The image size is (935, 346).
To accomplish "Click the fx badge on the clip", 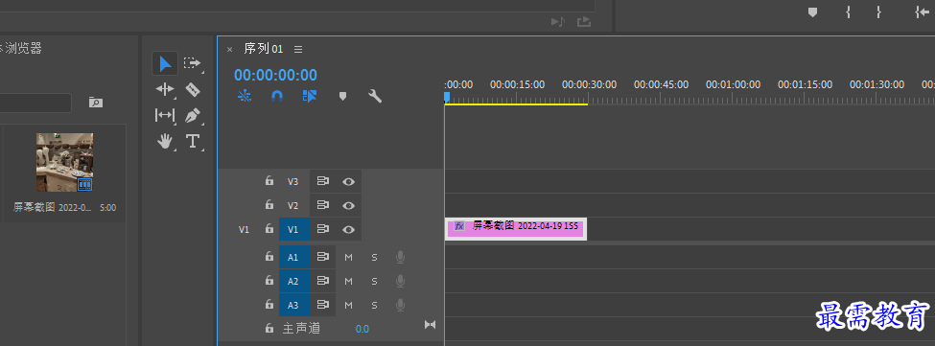I will (459, 226).
